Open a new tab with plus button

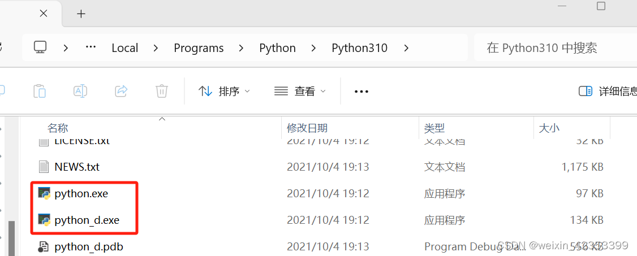coord(81,14)
